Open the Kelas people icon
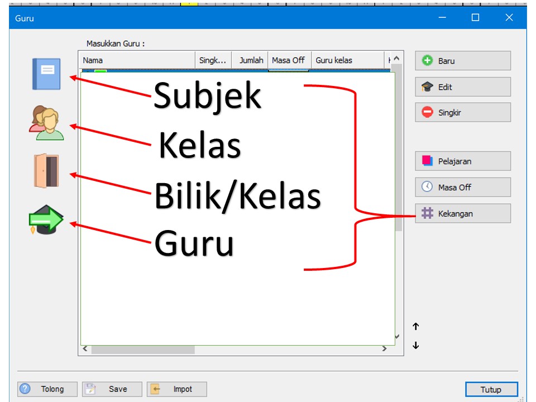536x402 pixels. tap(46, 123)
